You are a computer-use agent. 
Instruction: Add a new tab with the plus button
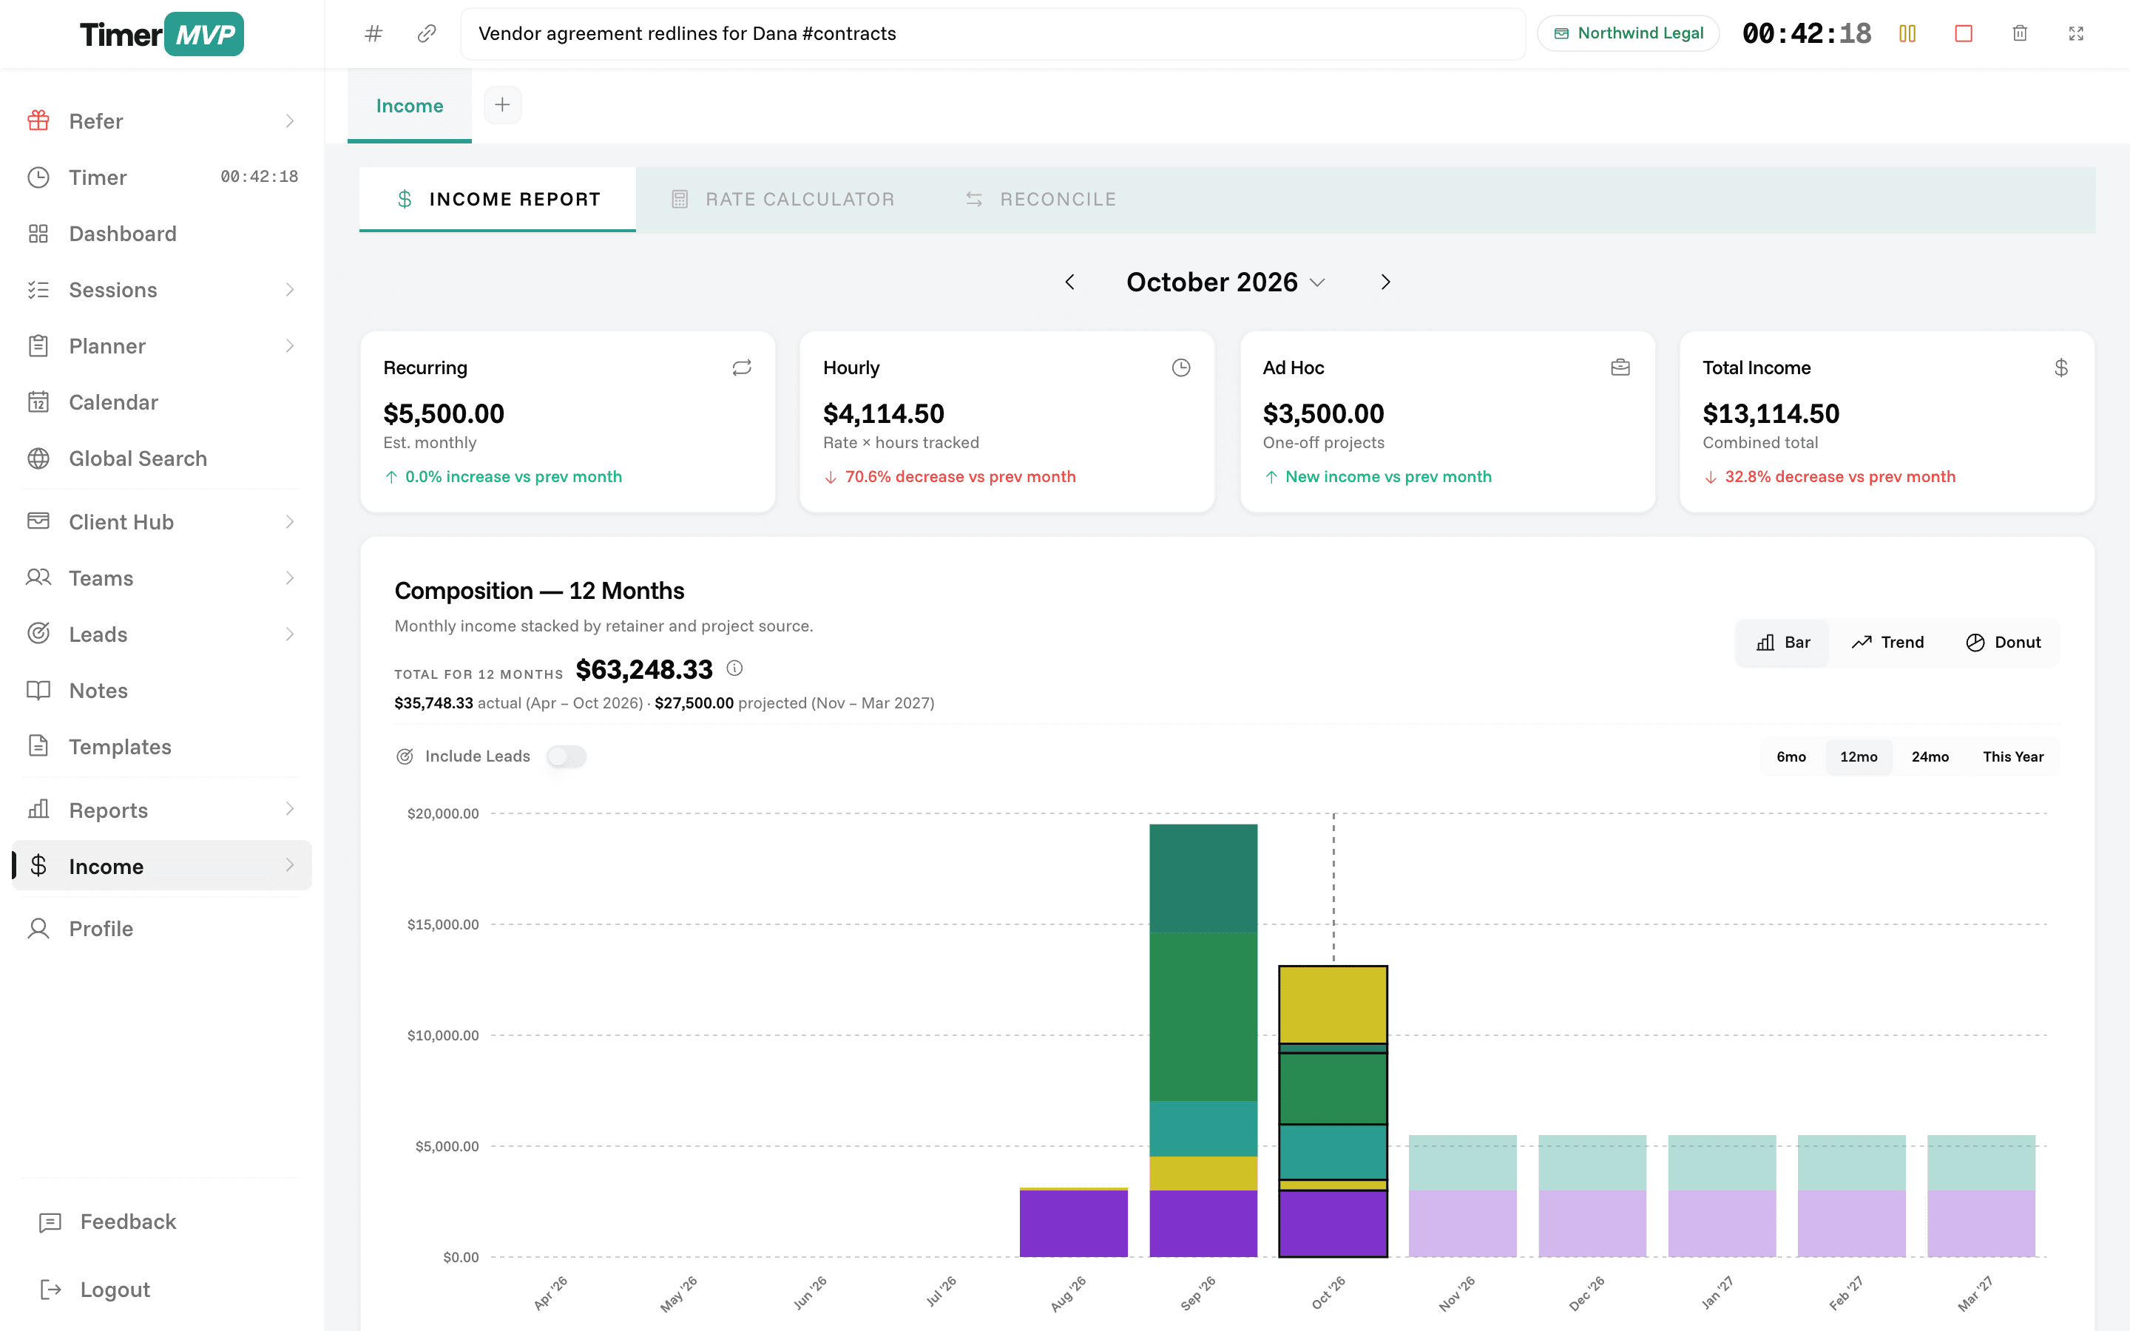pyautogui.click(x=503, y=105)
